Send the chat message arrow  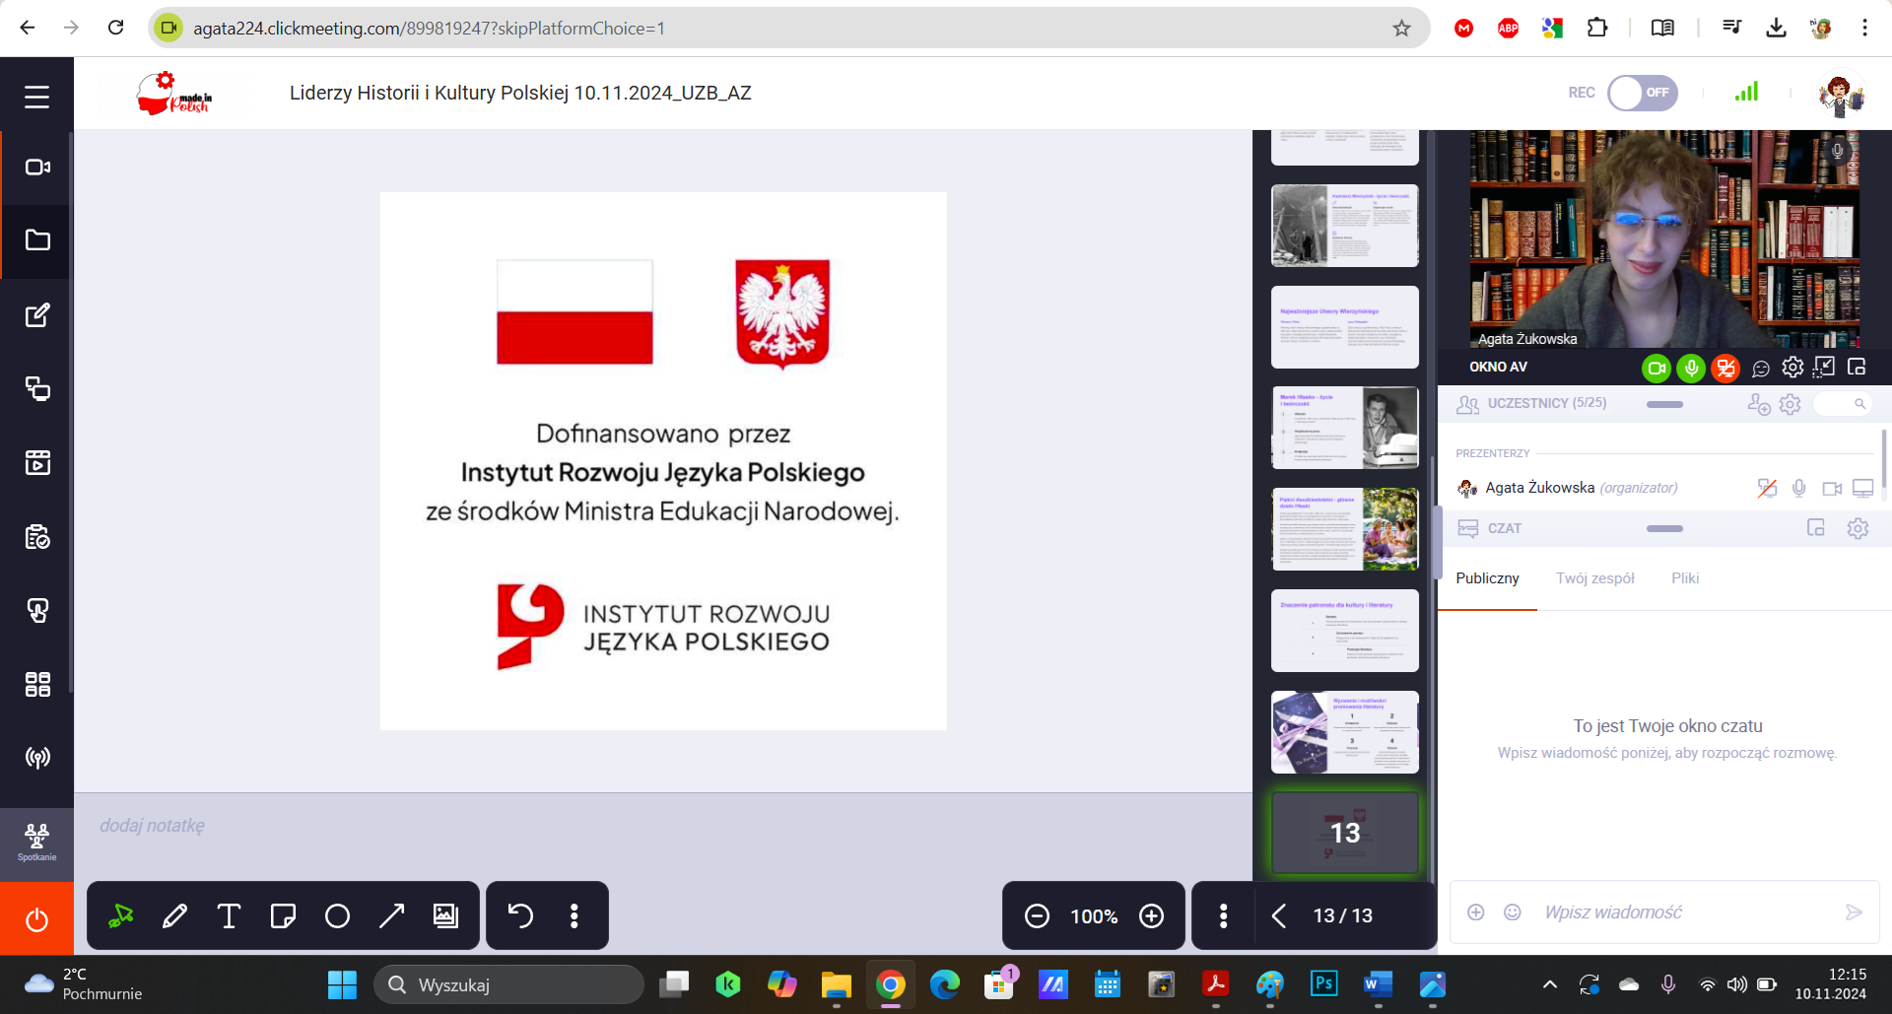point(1854,913)
